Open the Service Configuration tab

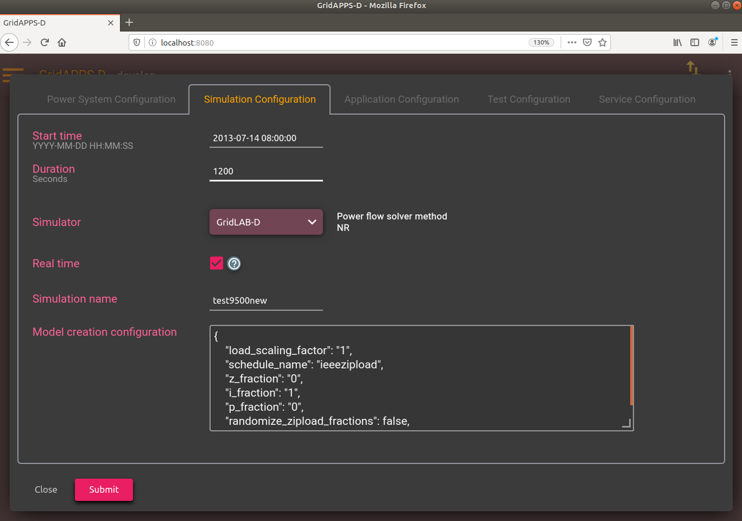(647, 99)
